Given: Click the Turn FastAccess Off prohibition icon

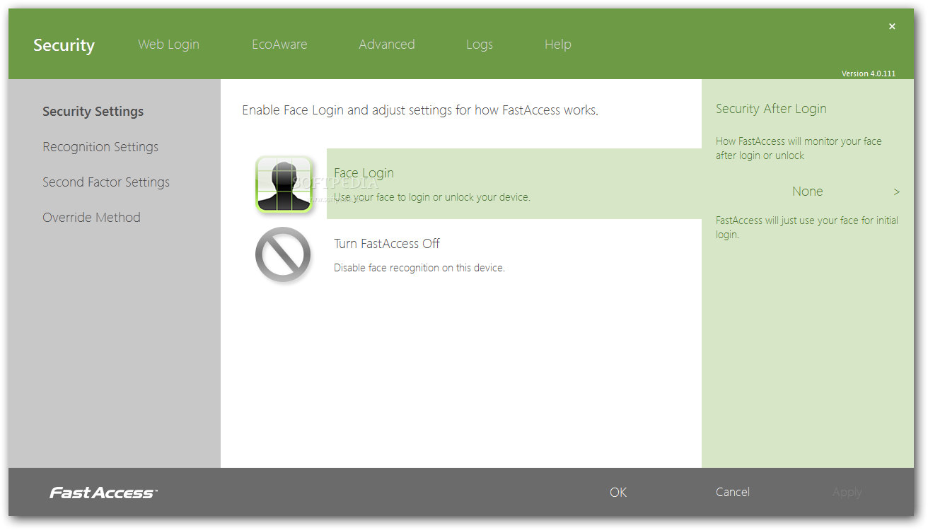Looking at the screenshot, I should pyautogui.click(x=283, y=254).
